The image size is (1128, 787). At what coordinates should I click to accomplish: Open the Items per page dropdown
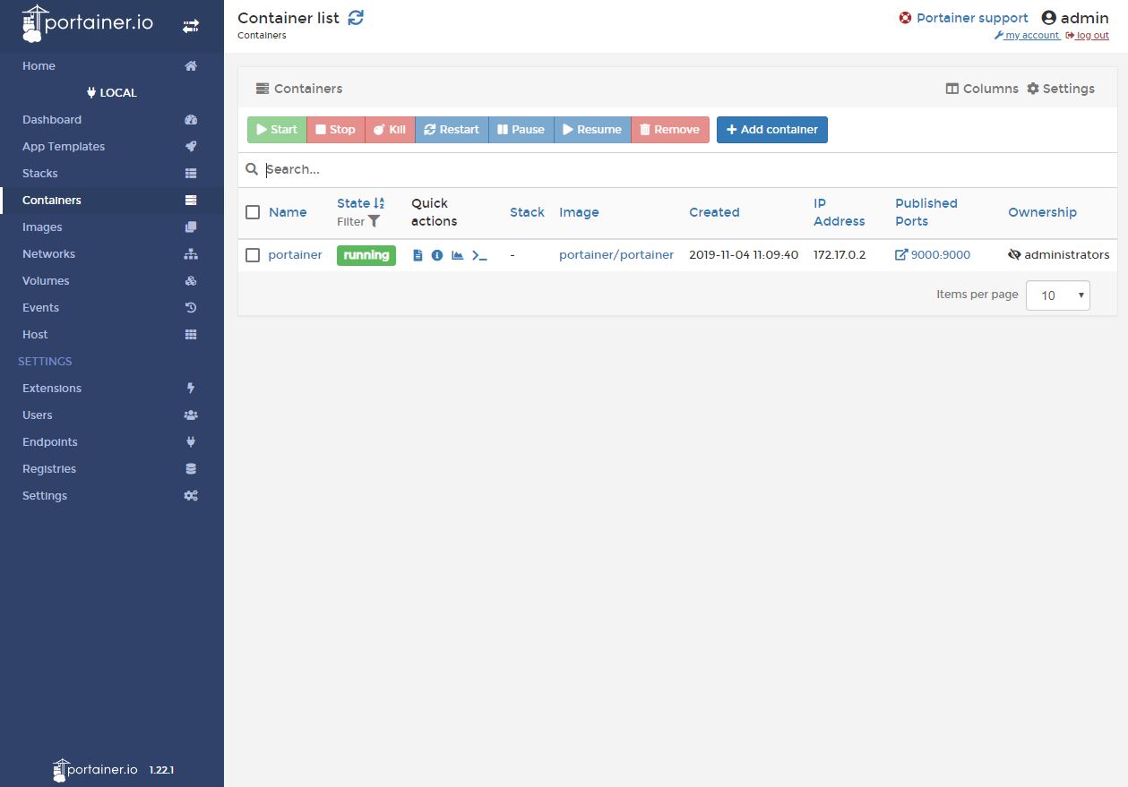pos(1057,295)
